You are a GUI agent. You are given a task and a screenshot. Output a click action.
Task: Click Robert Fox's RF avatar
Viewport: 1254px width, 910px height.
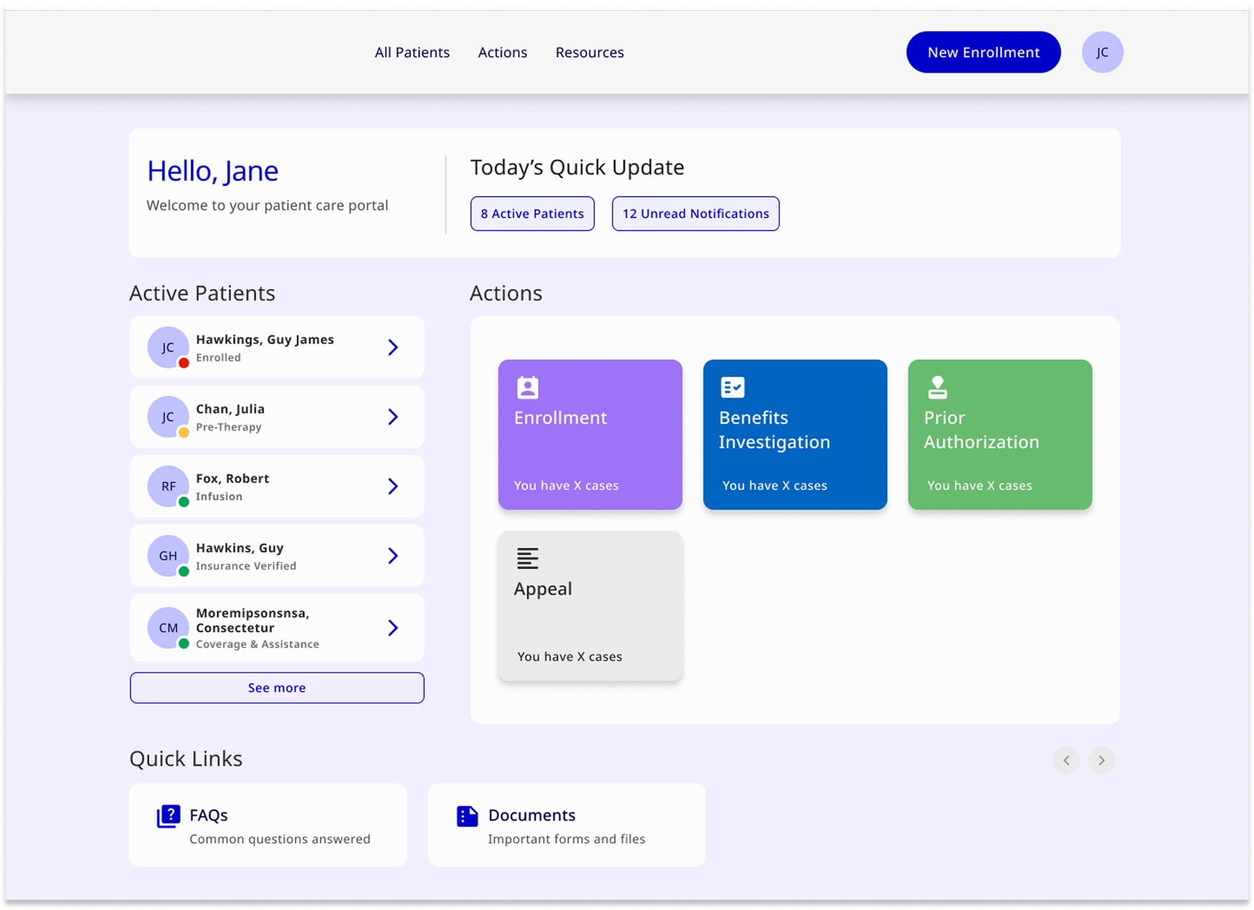click(167, 486)
